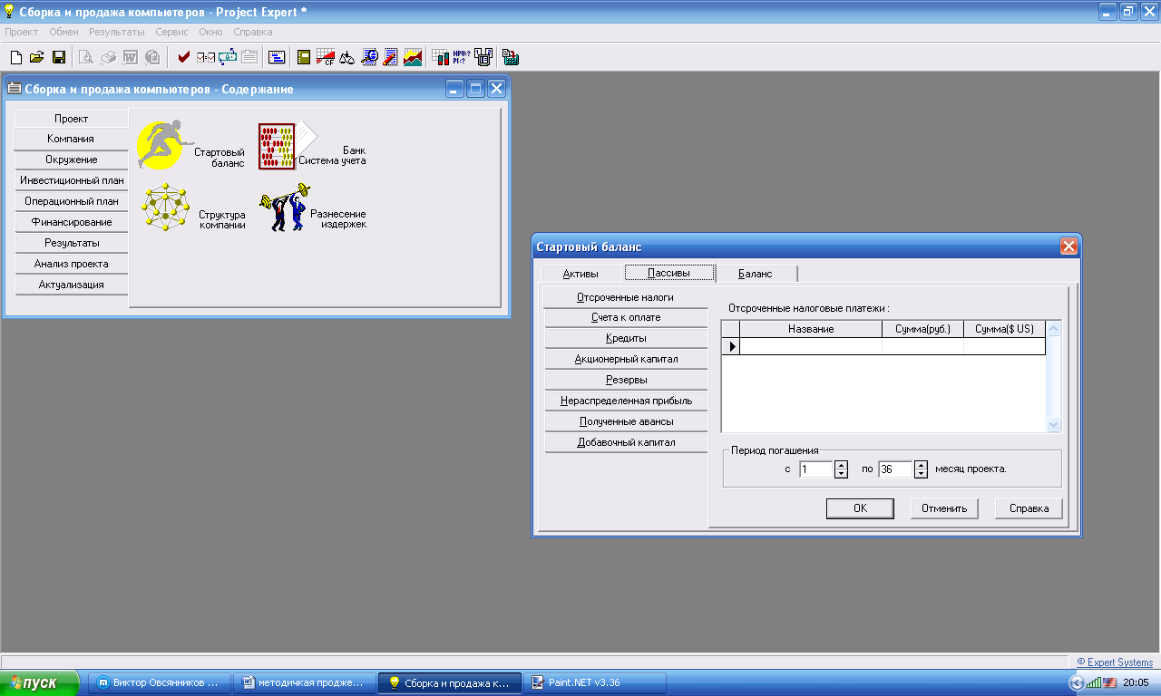Click the end month input field
1161x696 pixels.
pos(896,469)
